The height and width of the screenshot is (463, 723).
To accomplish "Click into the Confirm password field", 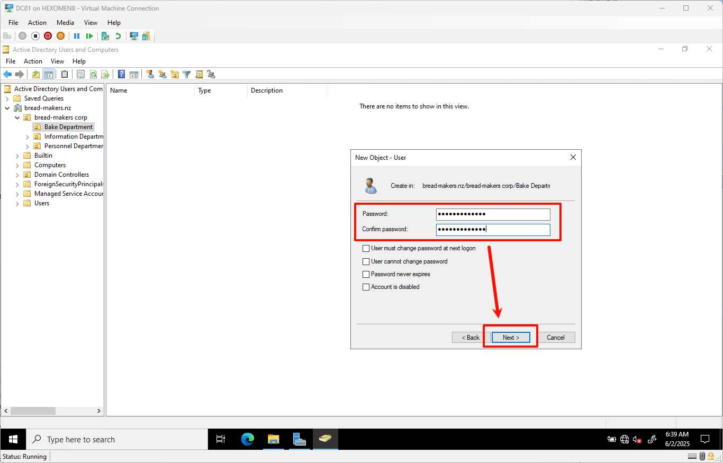I will click(492, 229).
